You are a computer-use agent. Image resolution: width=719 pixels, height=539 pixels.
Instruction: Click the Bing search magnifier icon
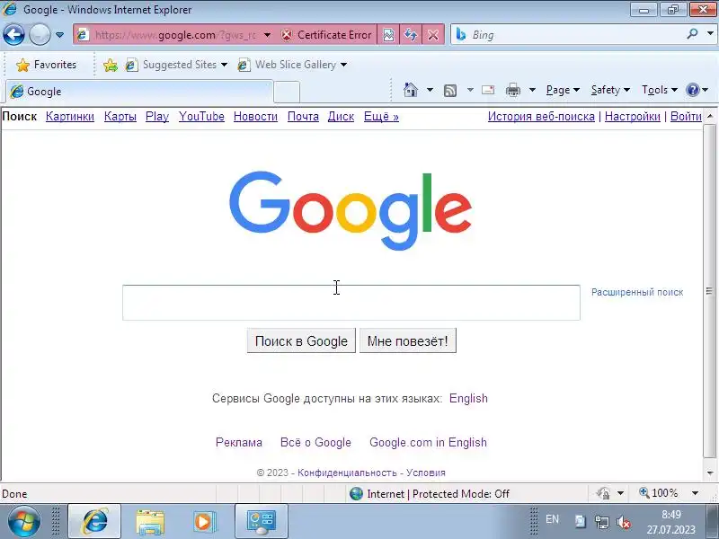click(x=692, y=34)
